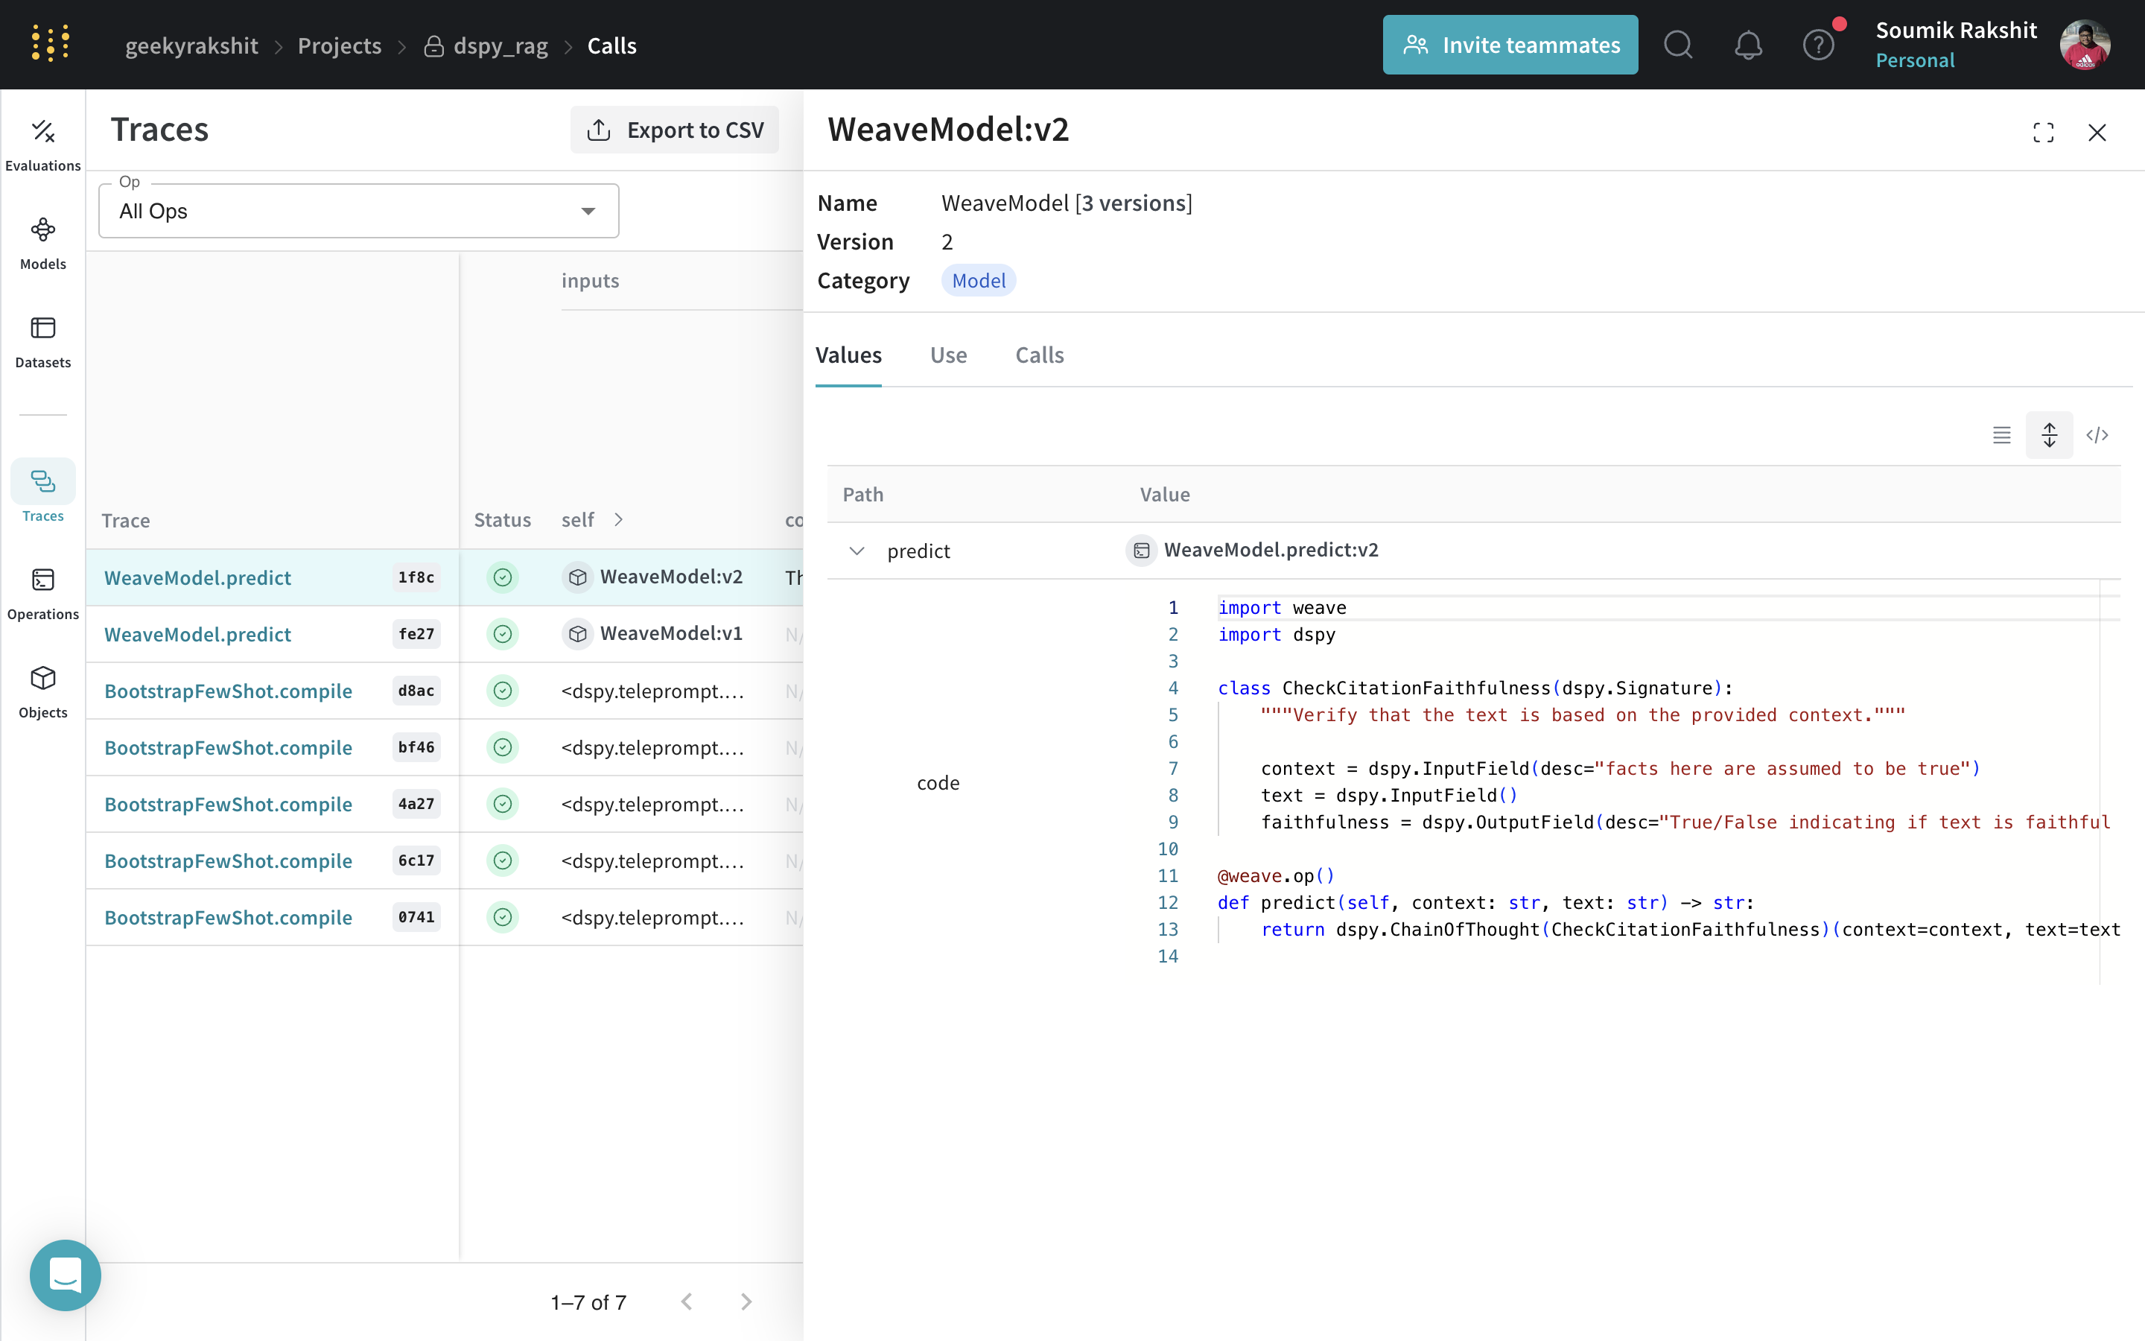Expand the self column arrow
The image size is (2145, 1341).
[617, 519]
